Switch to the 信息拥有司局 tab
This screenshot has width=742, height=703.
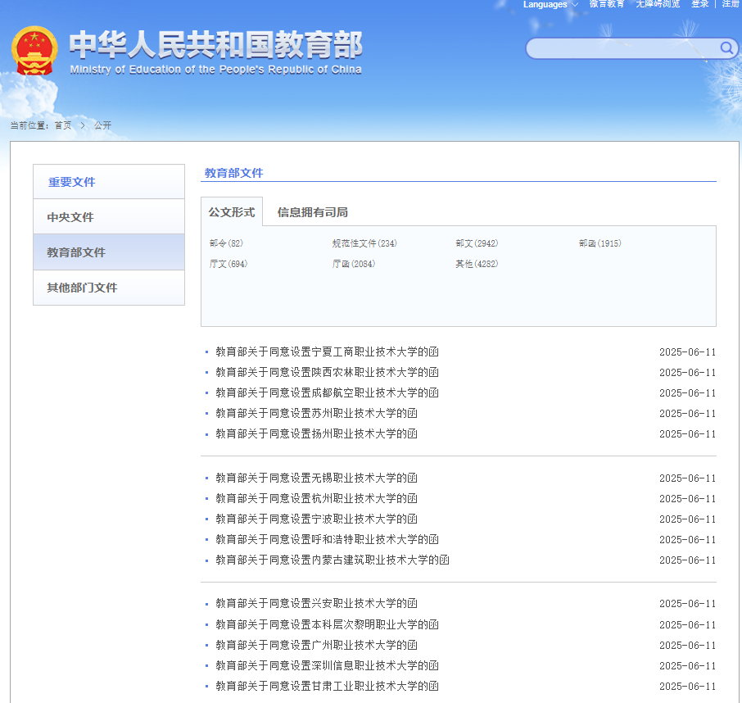click(313, 212)
